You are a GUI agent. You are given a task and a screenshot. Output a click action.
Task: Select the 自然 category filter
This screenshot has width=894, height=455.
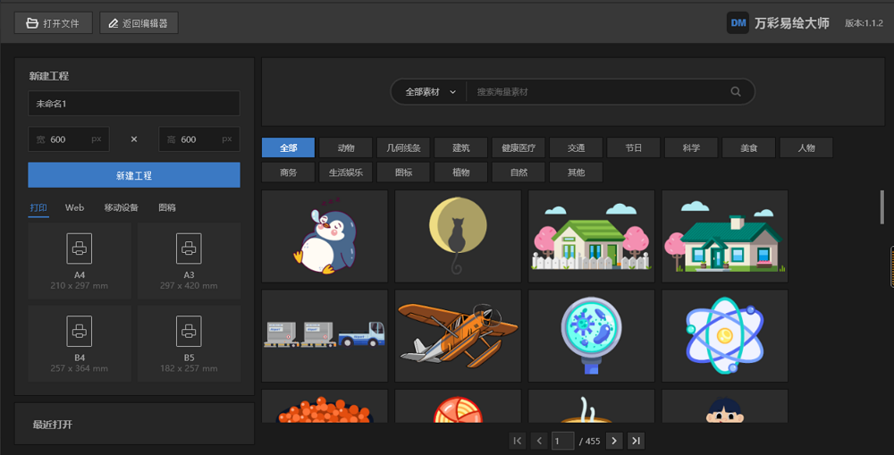click(x=519, y=173)
